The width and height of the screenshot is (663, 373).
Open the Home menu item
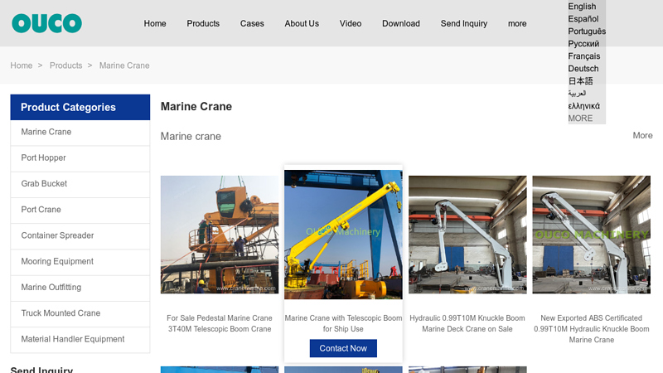(155, 24)
